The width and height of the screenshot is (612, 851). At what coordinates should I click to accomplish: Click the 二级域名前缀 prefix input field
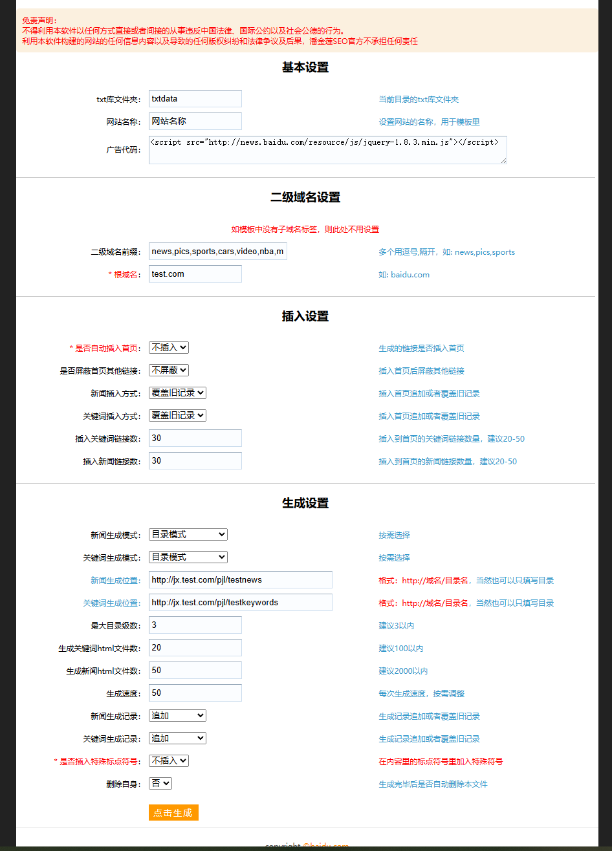coord(217,252)
